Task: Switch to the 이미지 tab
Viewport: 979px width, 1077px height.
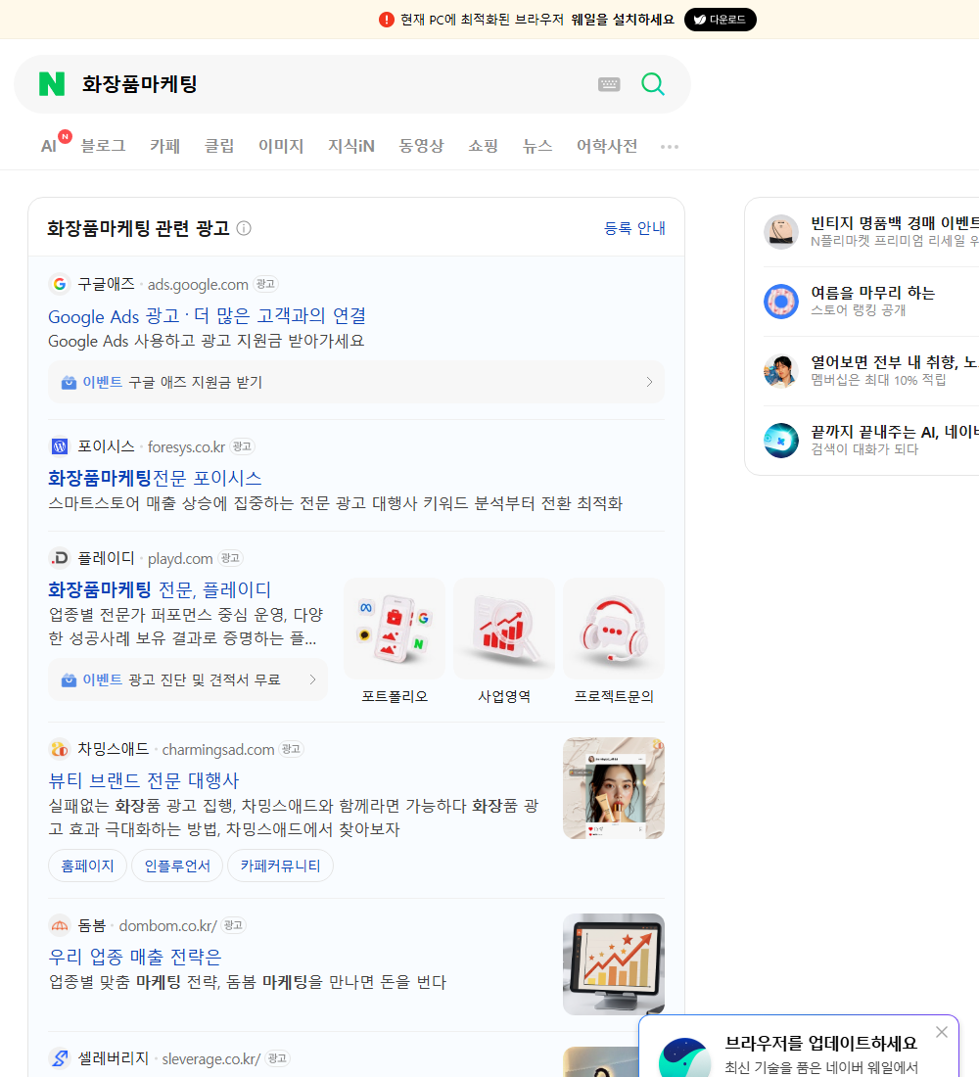Action: (281, 146)
